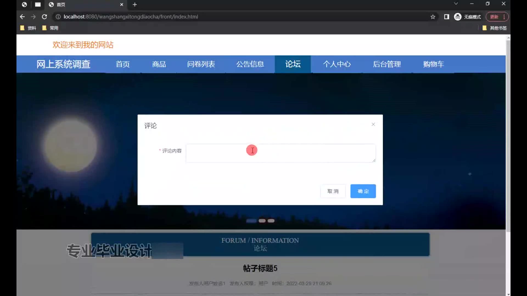
Task: Click site info icon in address bar
Action: coord(58,17)
